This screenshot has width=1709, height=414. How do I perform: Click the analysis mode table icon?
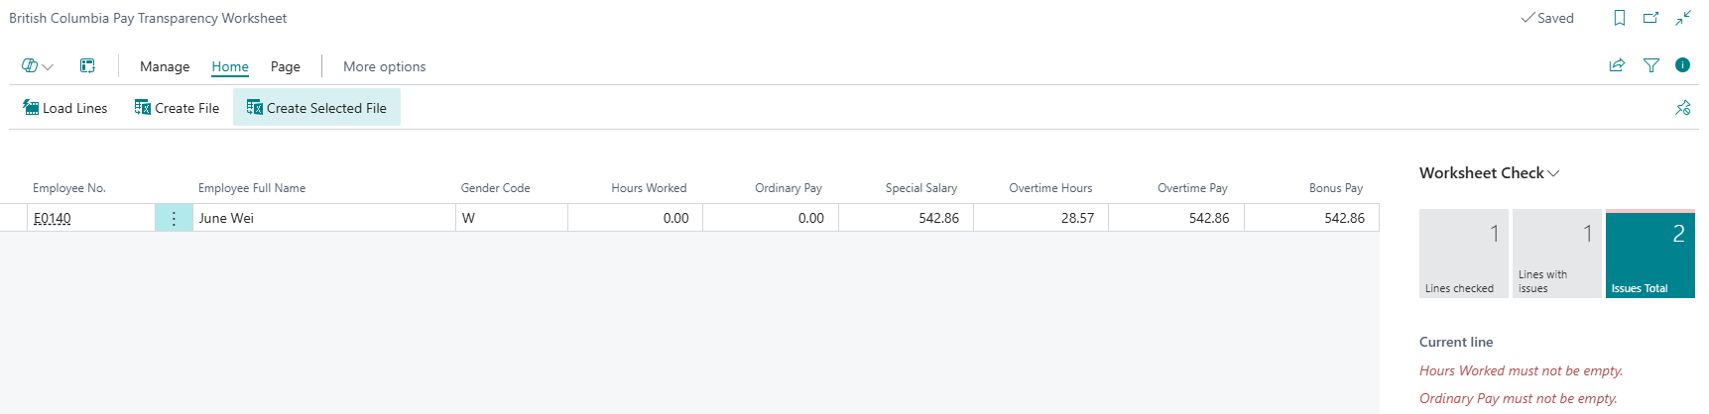87,66
